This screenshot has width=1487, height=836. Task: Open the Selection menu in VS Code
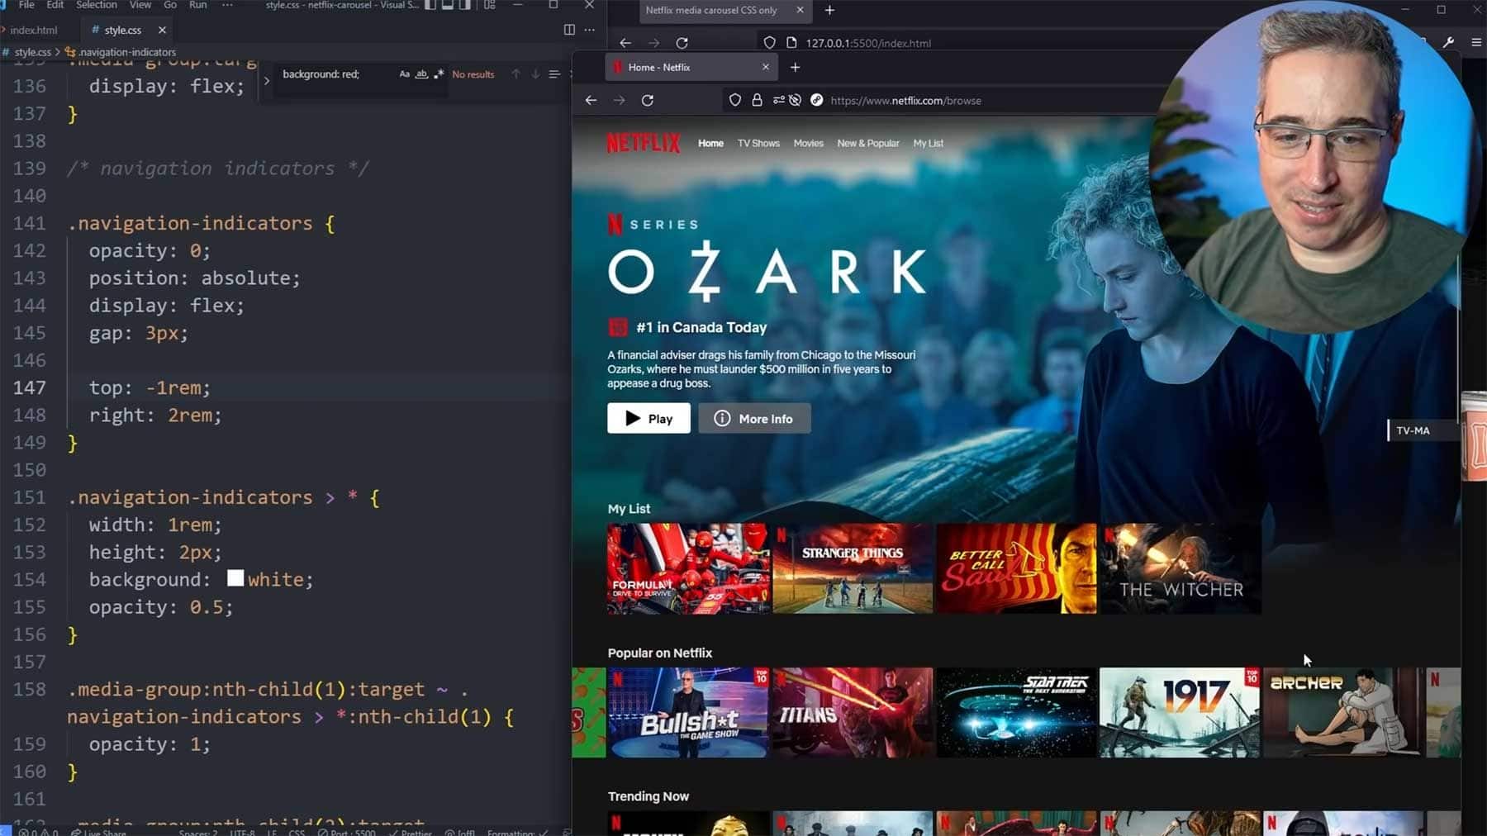96,5
